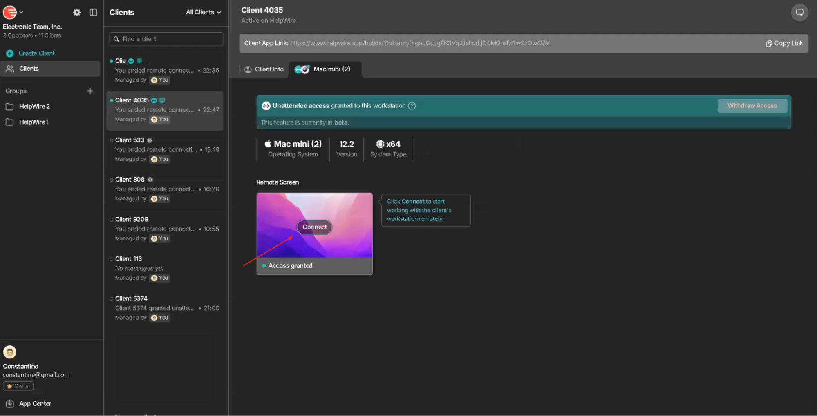This screenshot has width=817, height=416.
Task: Open the App Center download icon
Action: pos(10,403)
